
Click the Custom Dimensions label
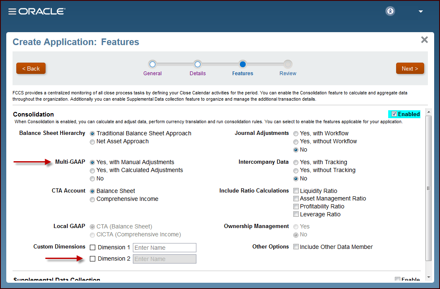click(x=59, y=247)
